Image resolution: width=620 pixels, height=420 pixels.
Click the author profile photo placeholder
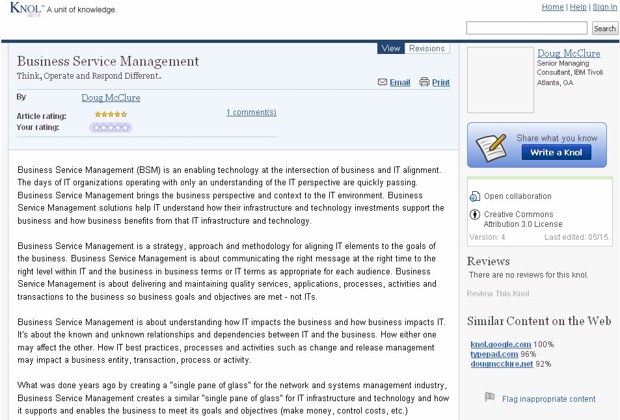[500, 80]
